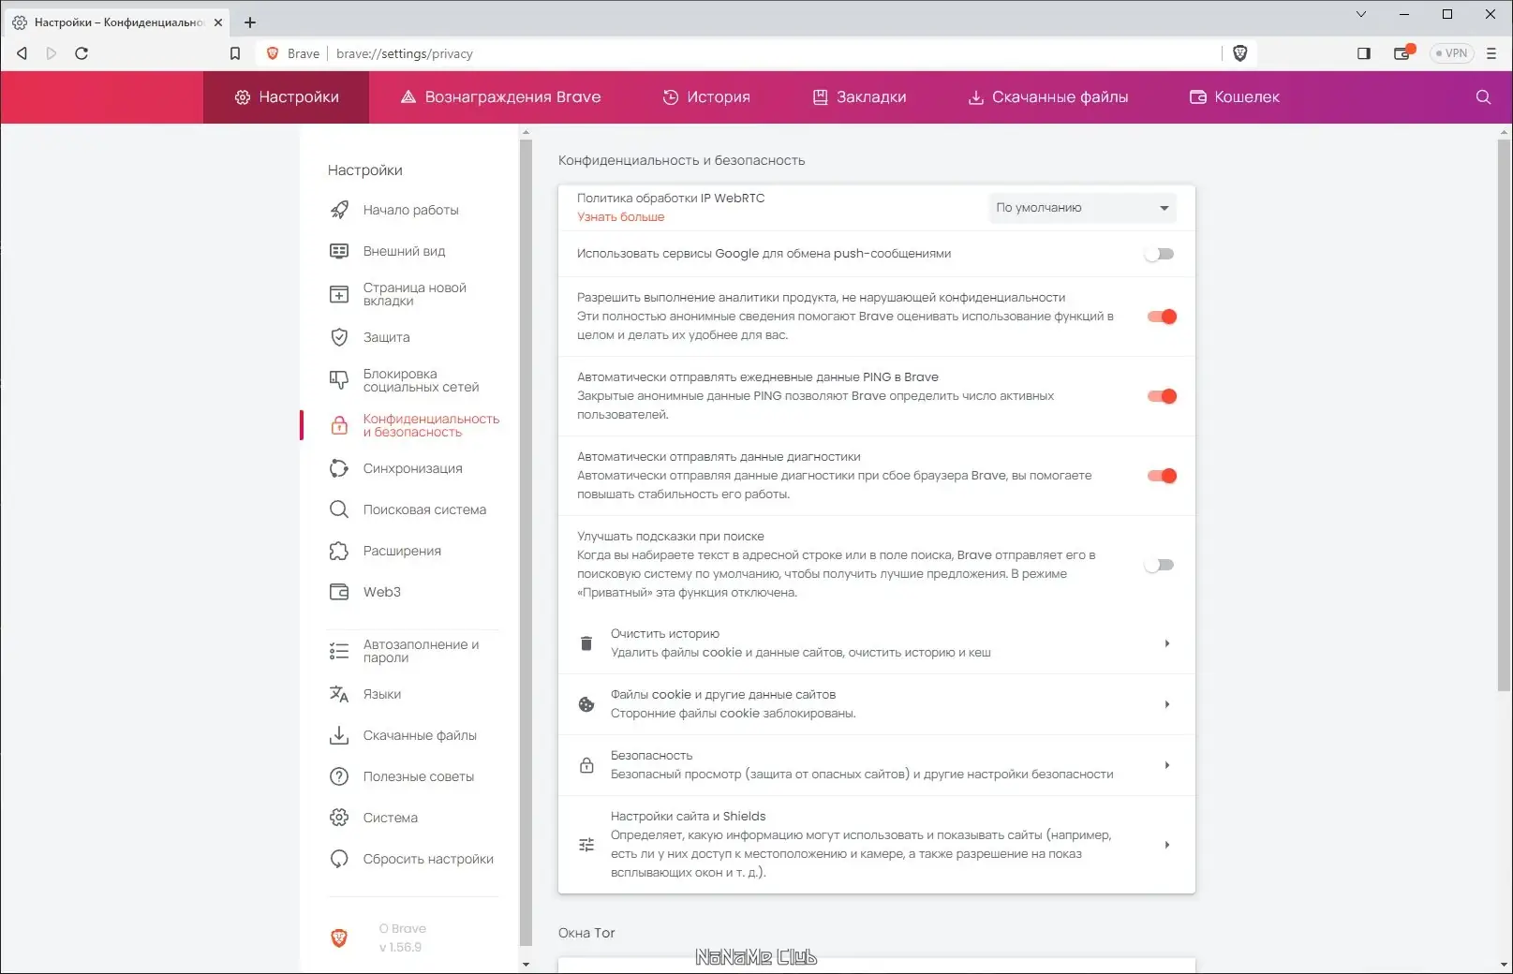Go back using the back arrow
Image resolution: width=1513 pixels, height=974 pixels.
(x=22, y=53)
